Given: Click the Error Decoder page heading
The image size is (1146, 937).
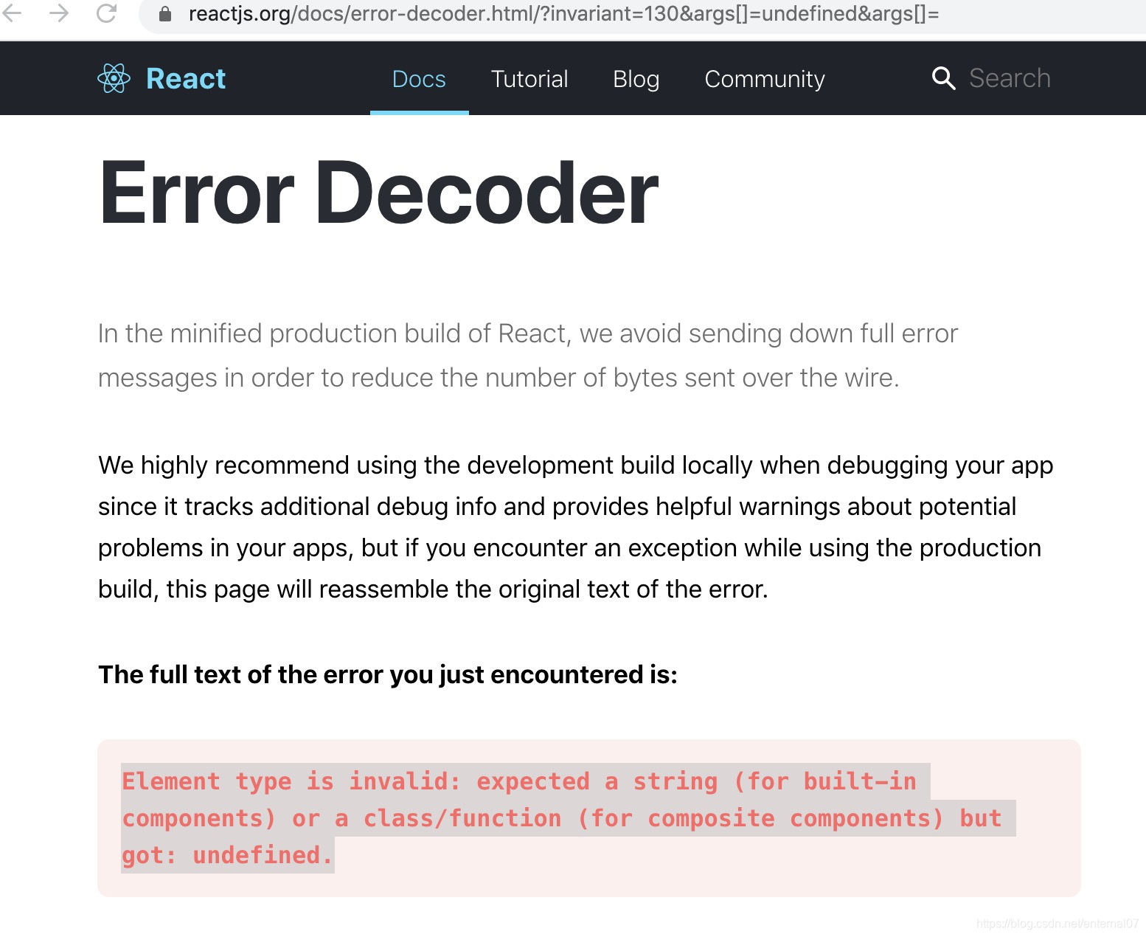Looking at the screenshot, I should point(378,193).
